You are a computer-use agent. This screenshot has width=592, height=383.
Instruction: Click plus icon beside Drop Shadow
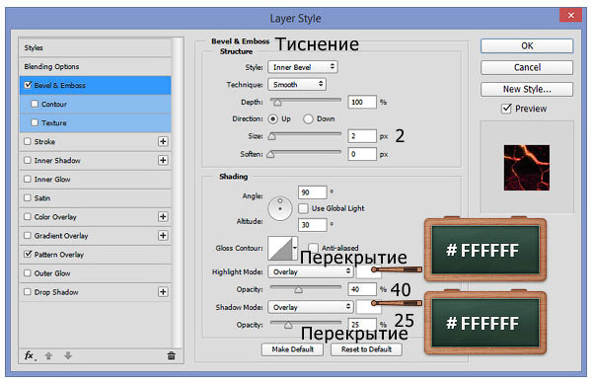tap(163, 291)
